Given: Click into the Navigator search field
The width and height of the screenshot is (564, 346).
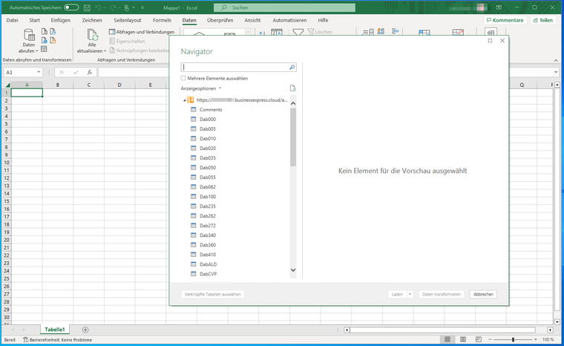Looking at the screenshot, I should tap(234, 67).
